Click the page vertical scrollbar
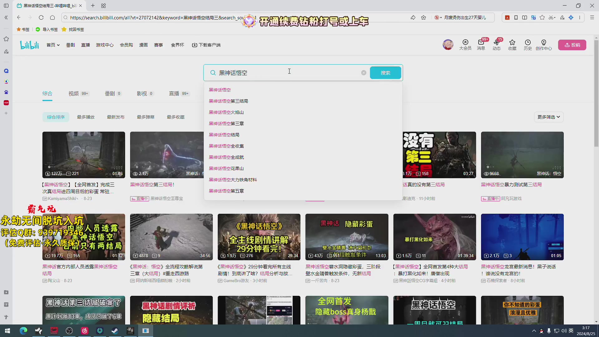The height and width of the screenshot is (337, 599). point(596,94)
